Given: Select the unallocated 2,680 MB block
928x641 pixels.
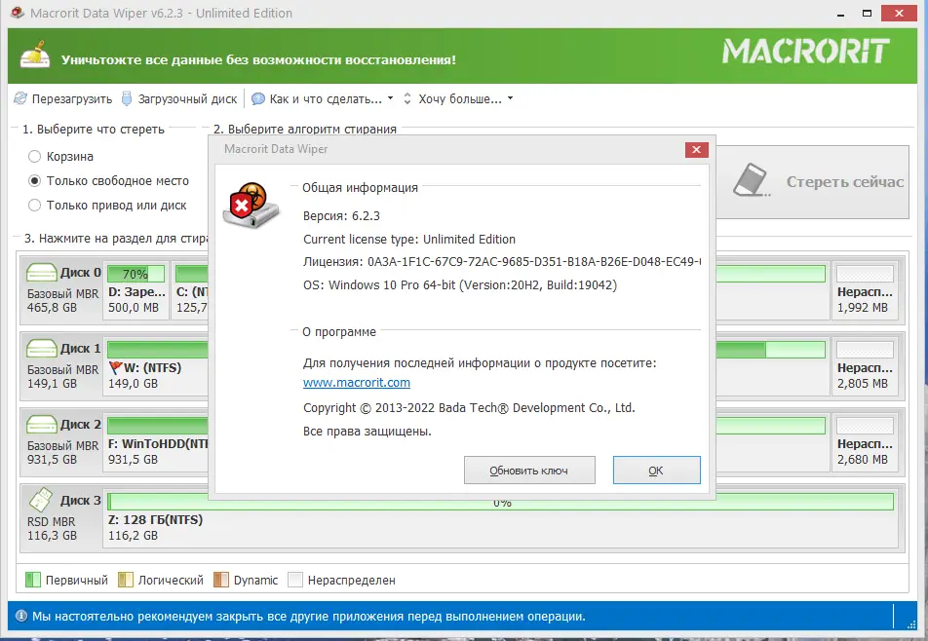Looking at the screenshot, I should (x=865, y=441).
